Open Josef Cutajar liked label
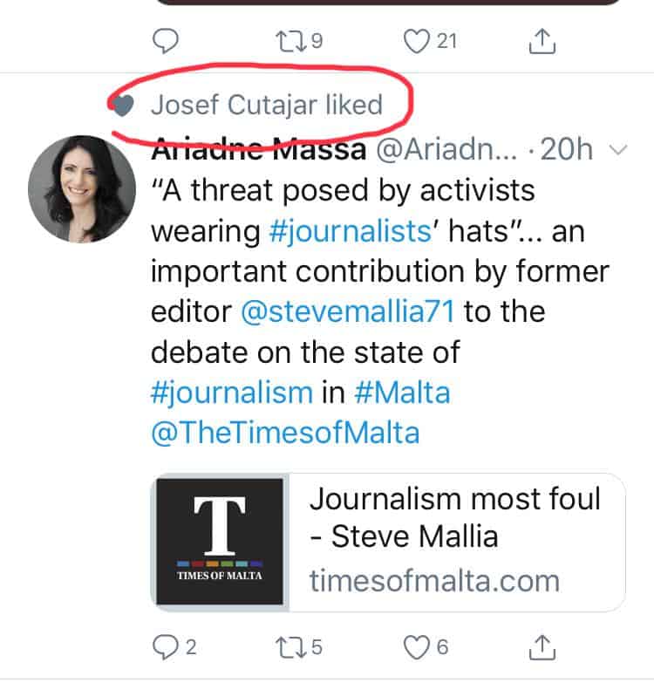This screenshot has width=654, height=683. (x=267, y=106)
